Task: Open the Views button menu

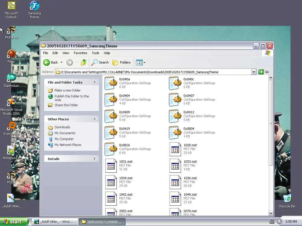Action: [x=140, y=62]
